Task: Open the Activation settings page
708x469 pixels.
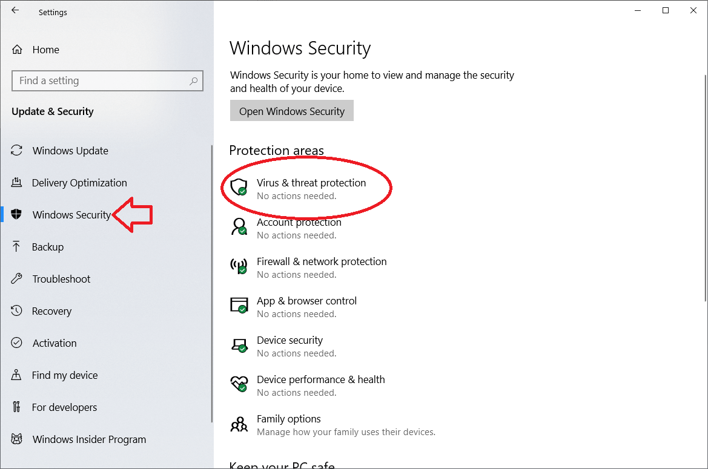Action: tap(55, 343)
